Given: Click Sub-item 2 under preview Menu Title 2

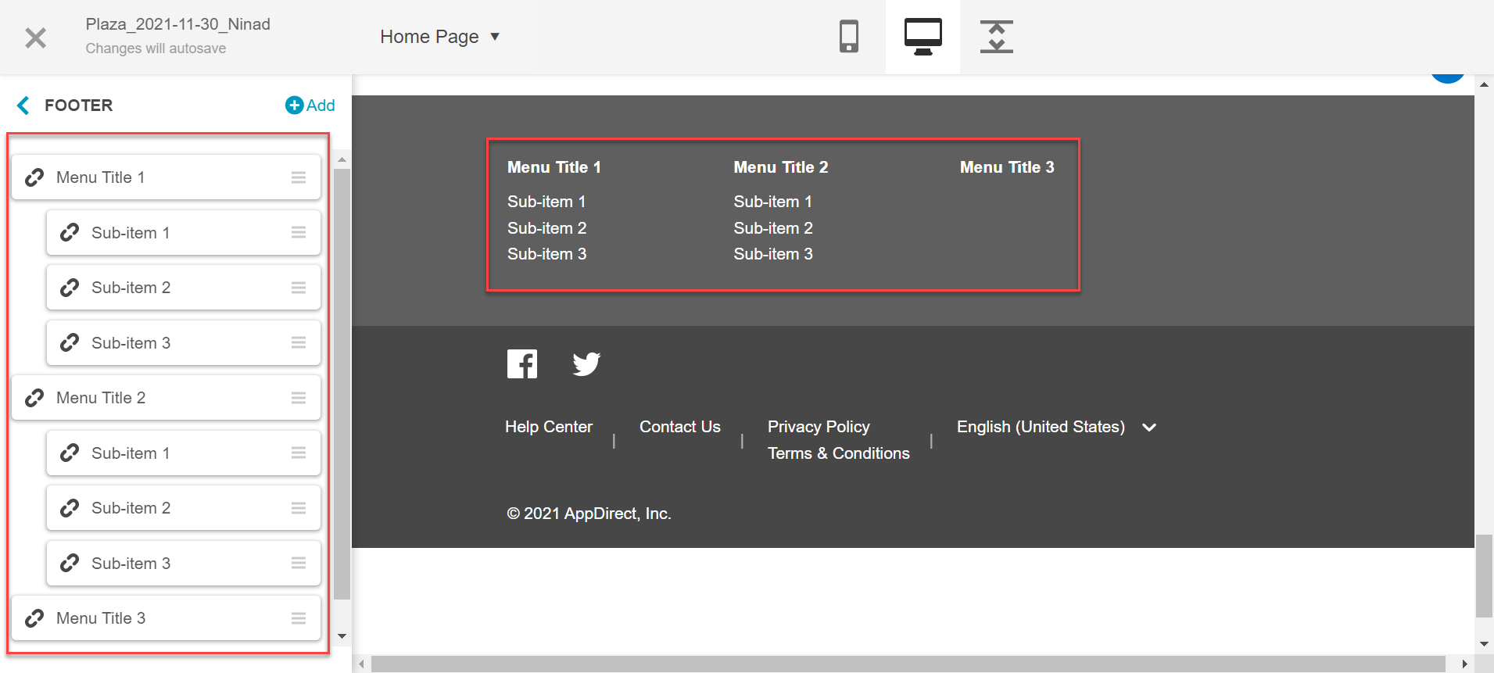Looking at the screenshot, I should 773,228.
